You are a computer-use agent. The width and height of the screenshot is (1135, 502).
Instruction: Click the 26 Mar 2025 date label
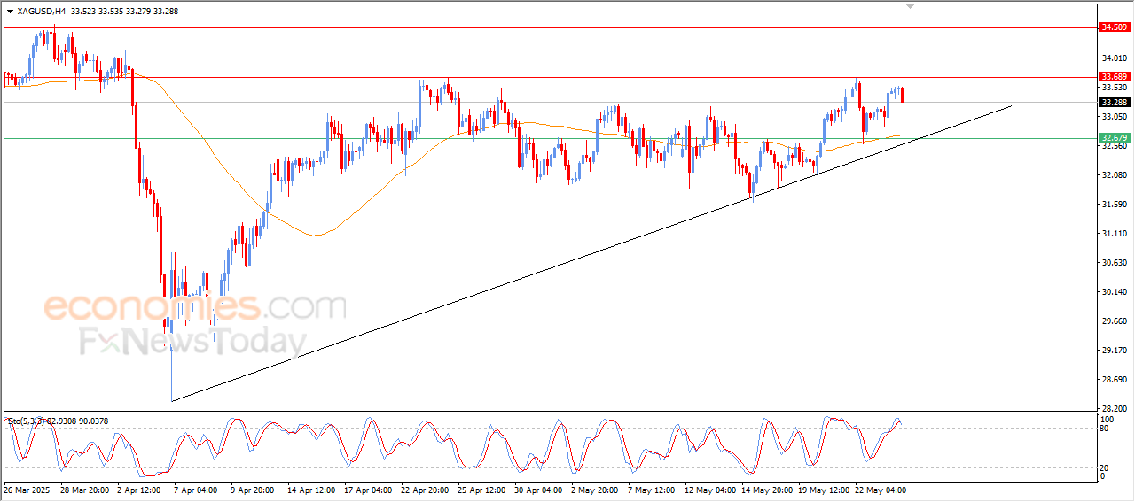click(x=27, y=490)
